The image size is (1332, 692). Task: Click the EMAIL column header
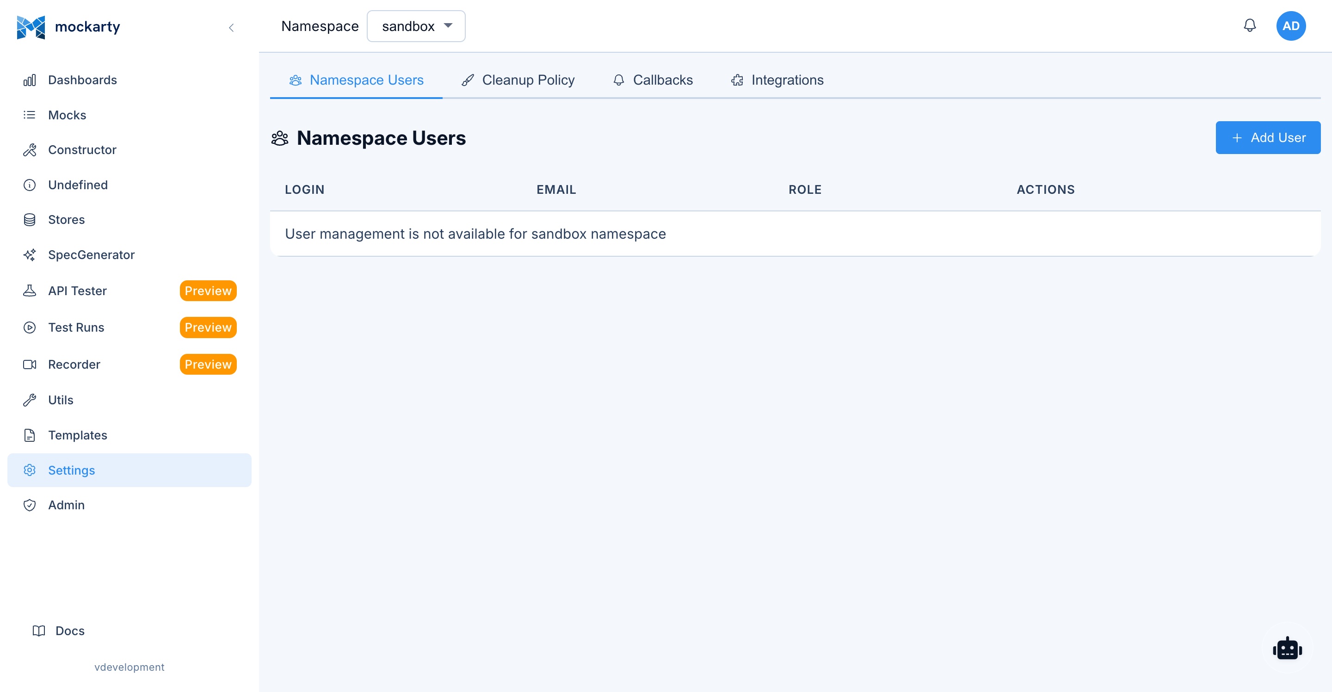tap(556, 190)
